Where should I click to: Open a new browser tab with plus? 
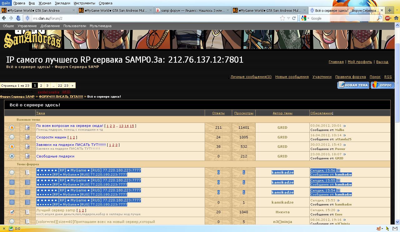point(390,10)
